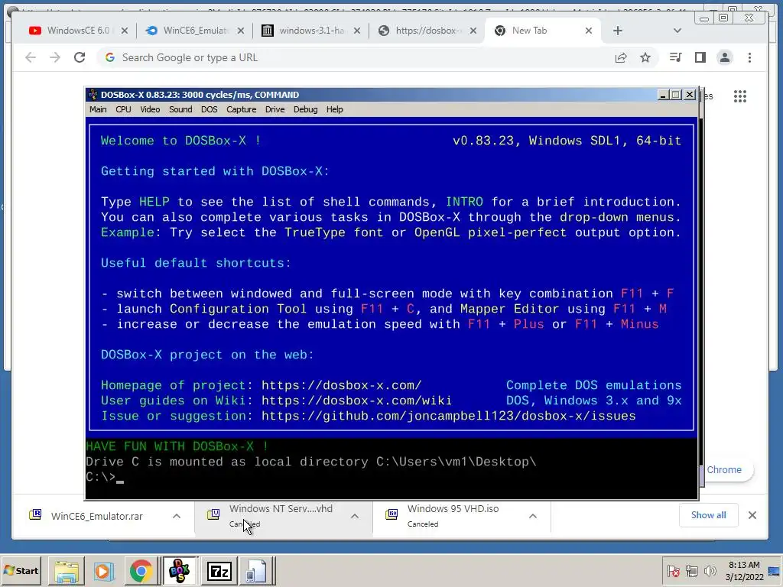Expand the tab search chevron in Chrome
The height and width of the screenshot is (587, 783).
pos(677,31)
